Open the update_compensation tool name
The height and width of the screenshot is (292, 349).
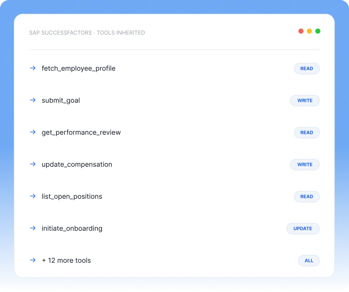click(x=77, y=165)
